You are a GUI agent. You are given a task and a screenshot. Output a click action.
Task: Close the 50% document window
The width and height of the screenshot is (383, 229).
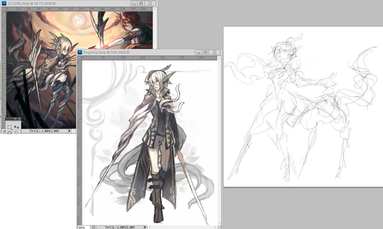[215, 52]
